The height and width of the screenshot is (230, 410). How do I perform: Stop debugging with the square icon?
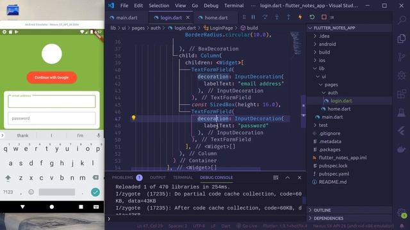(x=324, y=17)
